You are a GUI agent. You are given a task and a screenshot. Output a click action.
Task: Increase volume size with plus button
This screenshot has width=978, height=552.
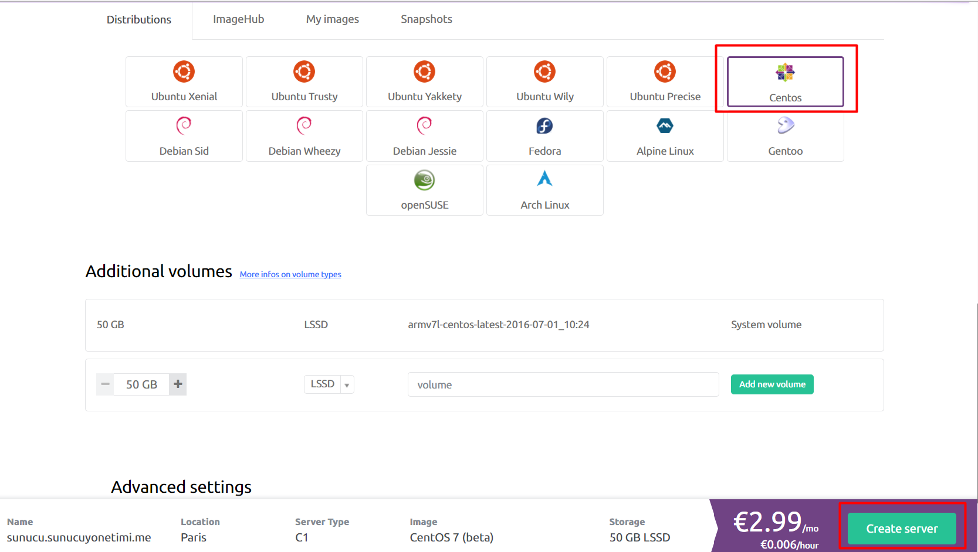(178, 384)
